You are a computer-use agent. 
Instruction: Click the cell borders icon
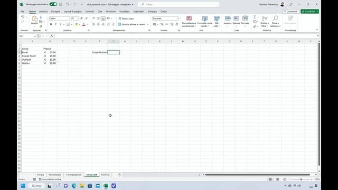[x=68, y=24]
